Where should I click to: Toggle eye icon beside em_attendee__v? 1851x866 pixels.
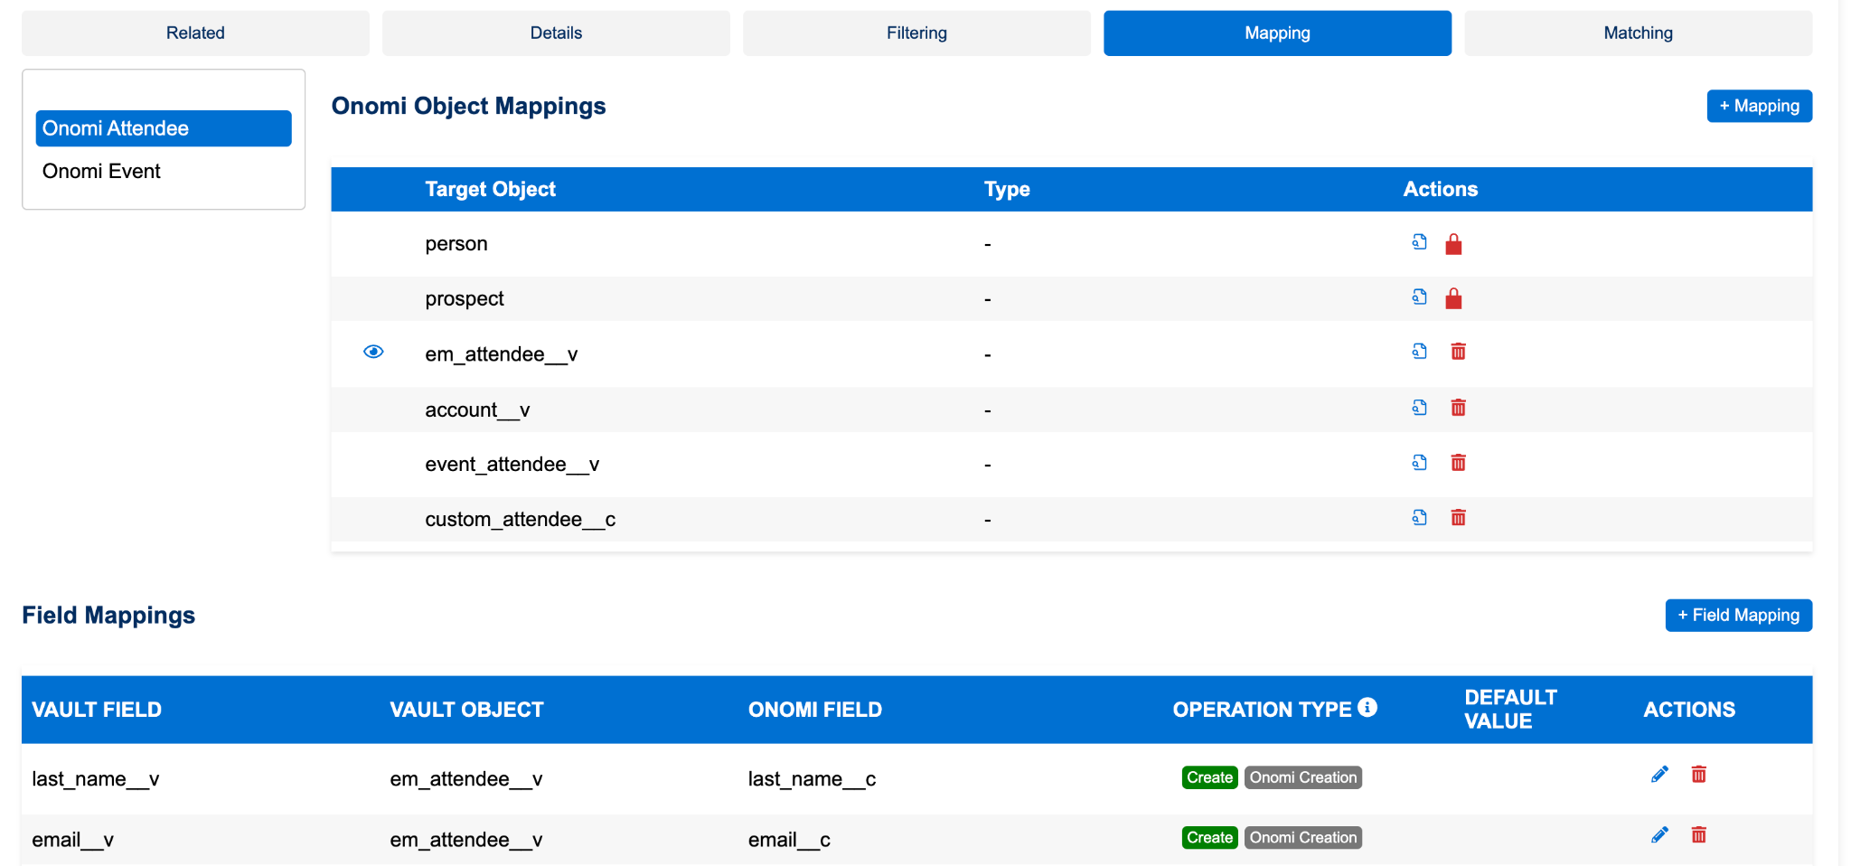coord(373,352)
